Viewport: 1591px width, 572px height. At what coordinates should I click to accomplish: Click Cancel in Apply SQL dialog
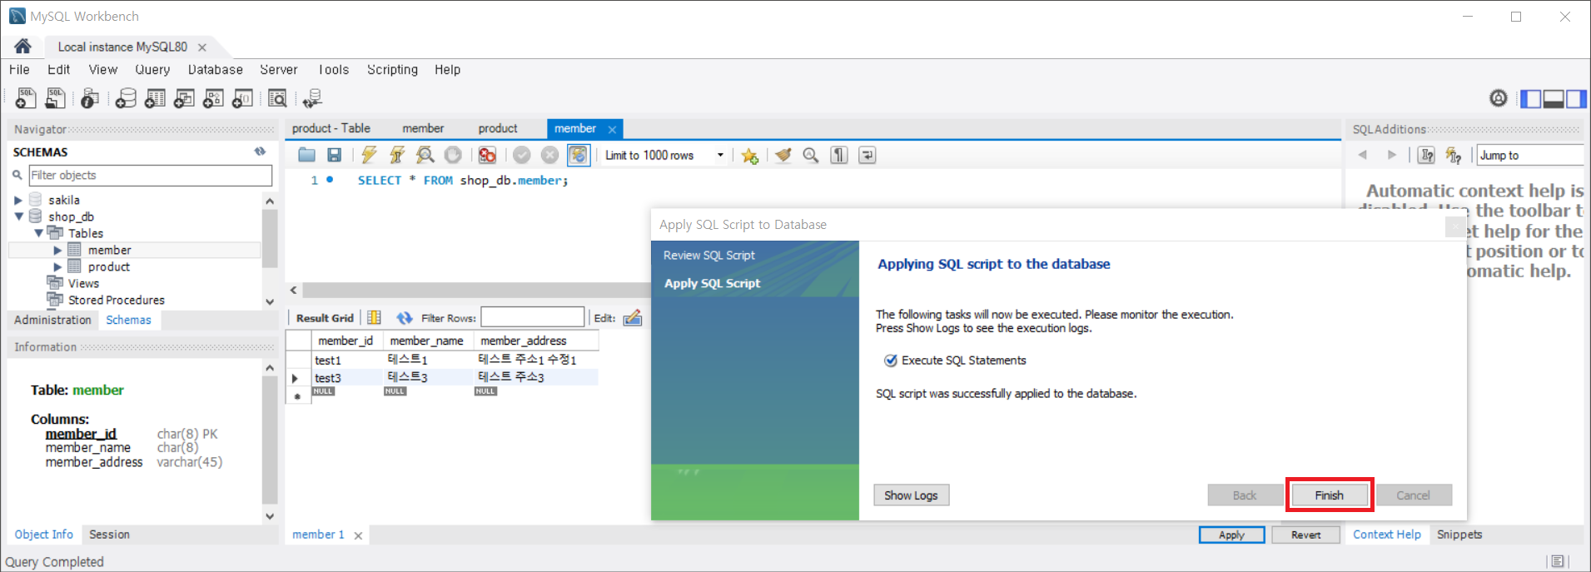1413,495
